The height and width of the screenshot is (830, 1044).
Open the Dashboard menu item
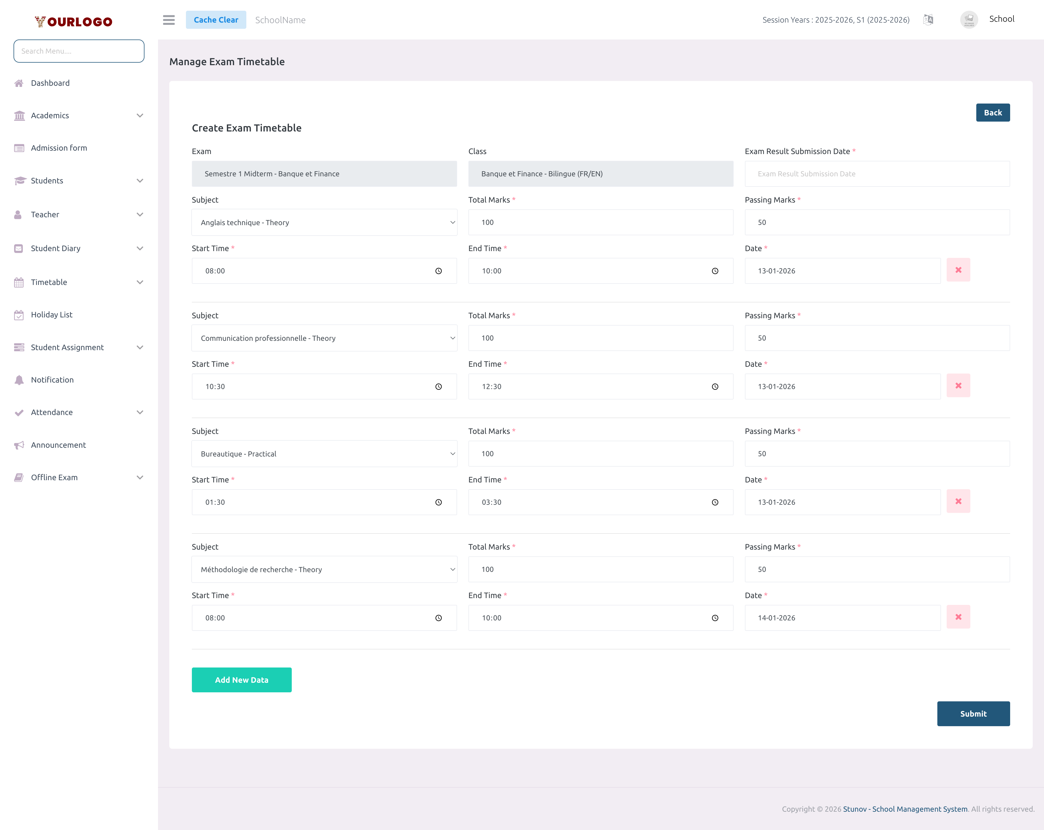coord(50,83)
